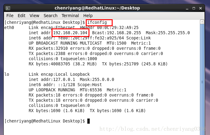Click the window title chenriyang@RedhatLinux:~/Desktop

97,8
